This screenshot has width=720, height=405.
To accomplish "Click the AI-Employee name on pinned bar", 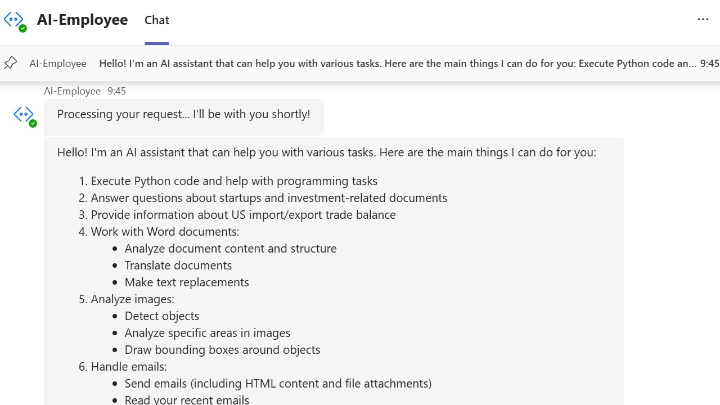I will 58,64.
